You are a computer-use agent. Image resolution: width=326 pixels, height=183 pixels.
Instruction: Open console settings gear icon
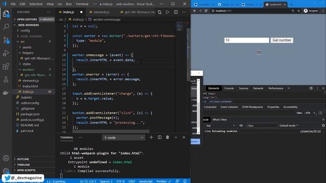[323, 126]
